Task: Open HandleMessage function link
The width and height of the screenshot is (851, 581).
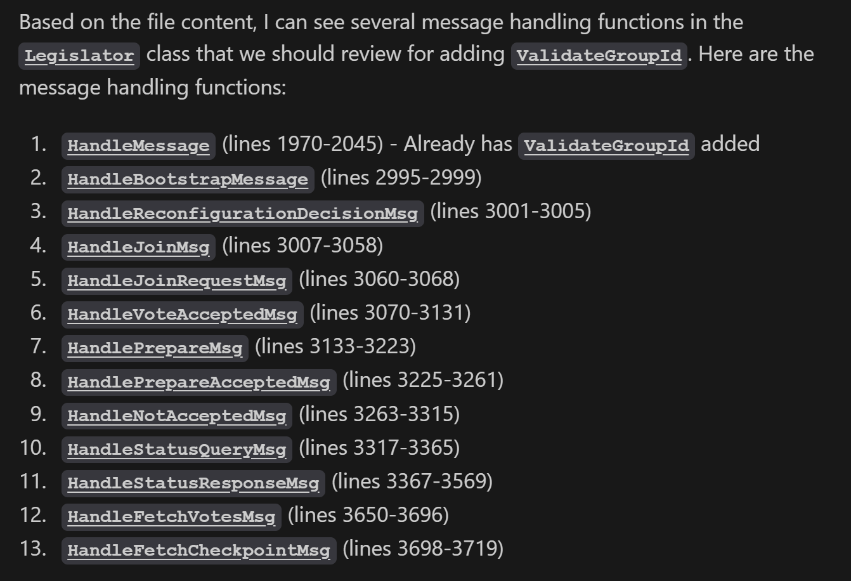Action: pyautogui.click(x=138, y=146)
